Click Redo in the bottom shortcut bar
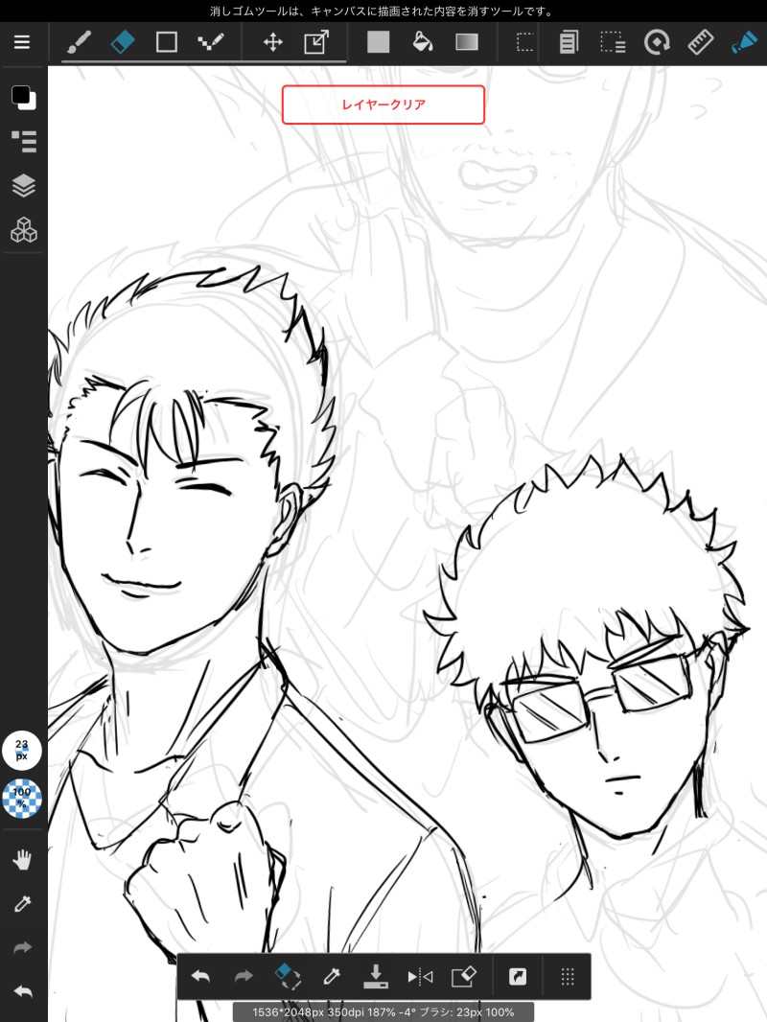767x1022 pixels. pyautogui.click(x=244, y=976)
